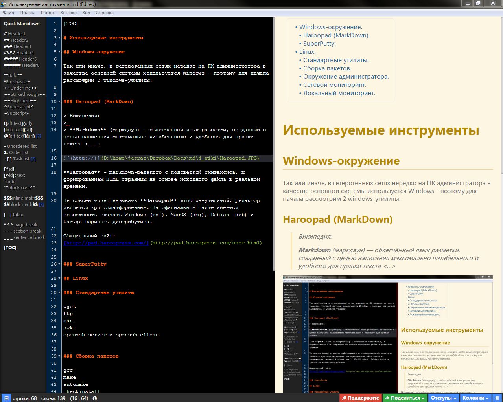Image resolution: width=503 pixels, height=402 pixels.
Task: Click the [?] icon next to @[alt text](url)
Action: (x=39, y=136)
